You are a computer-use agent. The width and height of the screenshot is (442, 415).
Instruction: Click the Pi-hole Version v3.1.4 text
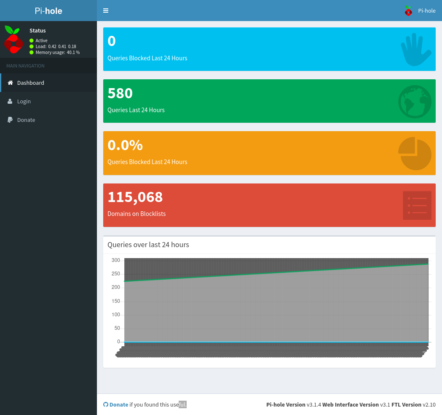293,404
